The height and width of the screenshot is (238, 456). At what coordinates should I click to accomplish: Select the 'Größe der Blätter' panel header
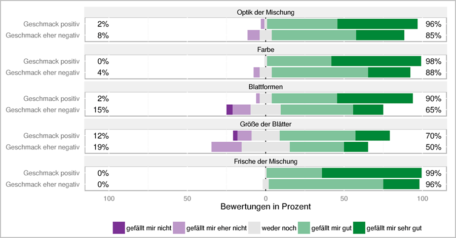click(265, 124)
